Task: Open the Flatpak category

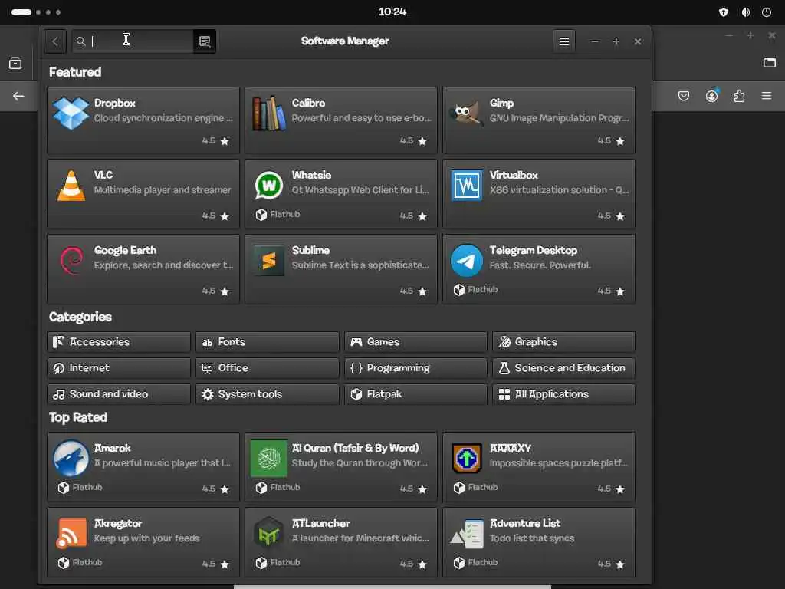Action: 415,394
